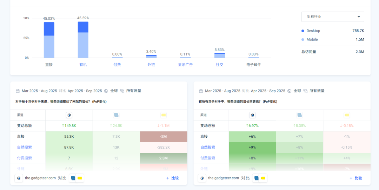Screen dimensions: 379x190
Task: Click yellow competitor icon in right card footer
Action: tap(263, 178)
